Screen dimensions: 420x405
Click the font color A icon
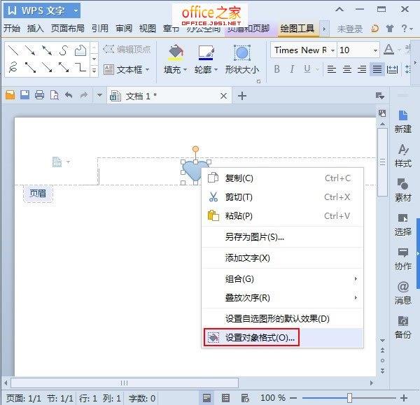click(x=388, y=50)
